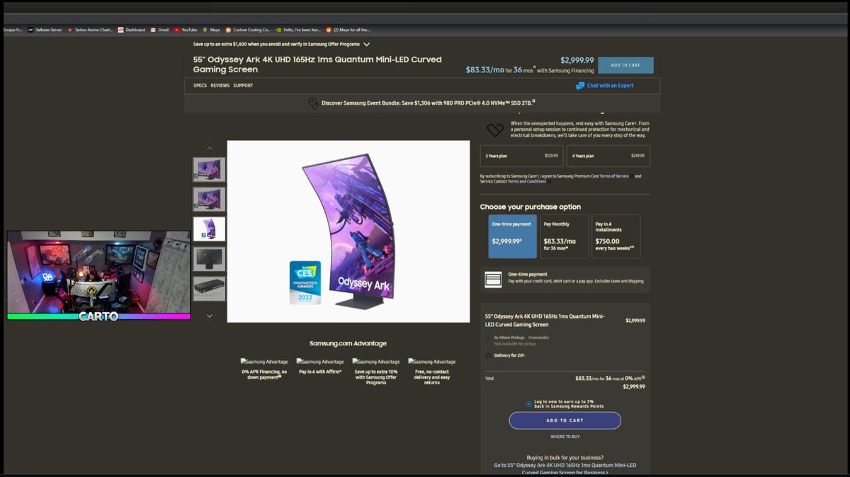Click the Samsung Care+ heart icon
850x477 pixels.
[495, 130]
